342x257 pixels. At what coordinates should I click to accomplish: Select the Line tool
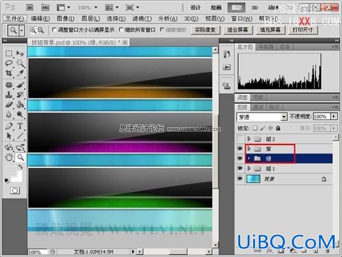point(20,136)
